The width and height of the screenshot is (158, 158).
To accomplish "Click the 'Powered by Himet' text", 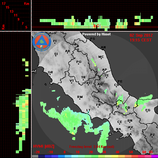I will (96, 34).
